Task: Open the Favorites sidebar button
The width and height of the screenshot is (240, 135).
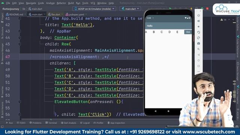Action: click(2, 92)
